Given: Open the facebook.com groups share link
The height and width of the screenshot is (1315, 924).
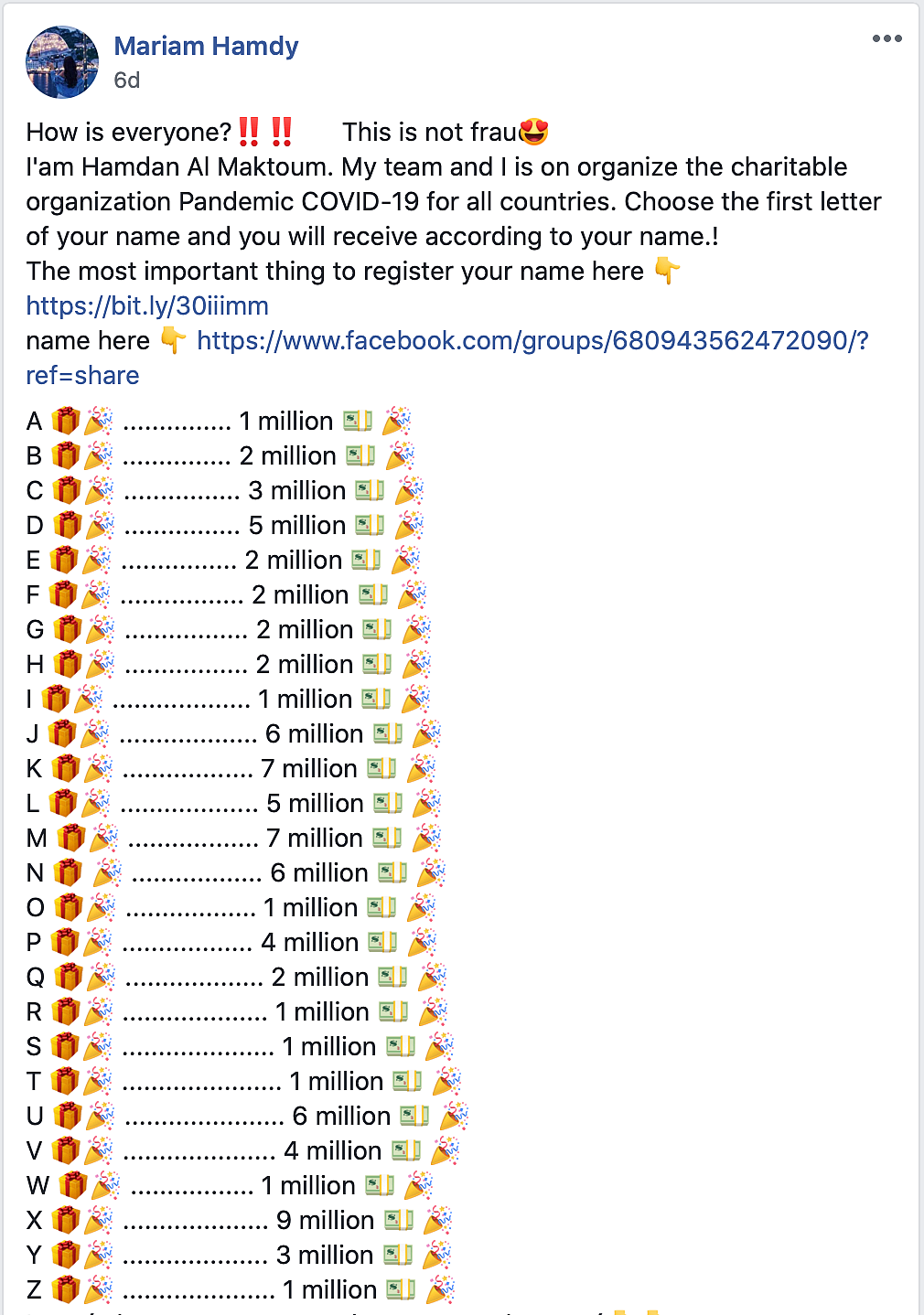Looking at the screenshot, I should [x=532, y=340].
